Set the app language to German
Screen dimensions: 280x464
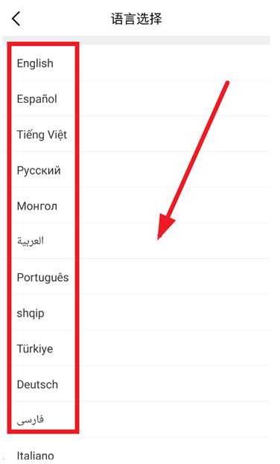136,384
